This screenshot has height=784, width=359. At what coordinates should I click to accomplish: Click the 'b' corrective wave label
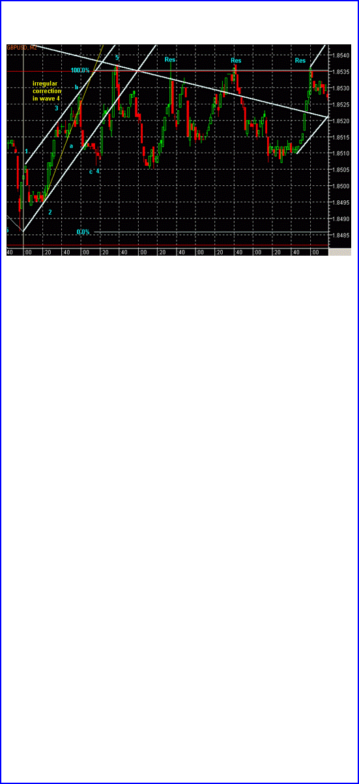[x=76, y=87]
